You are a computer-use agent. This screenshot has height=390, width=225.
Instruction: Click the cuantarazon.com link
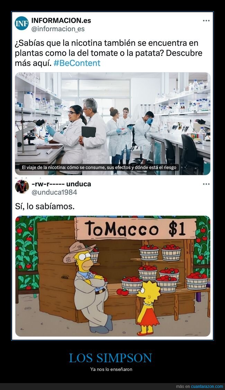pyautogui.click(x=207, y=386)
